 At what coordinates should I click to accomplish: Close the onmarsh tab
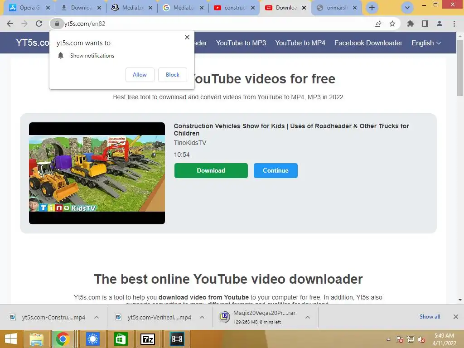tap(355, 8)
